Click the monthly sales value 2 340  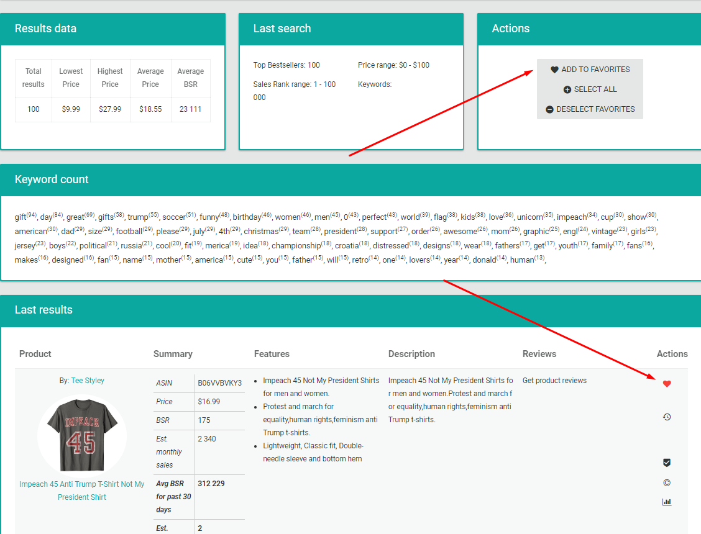pyautogui.click(x=206, y=439)
